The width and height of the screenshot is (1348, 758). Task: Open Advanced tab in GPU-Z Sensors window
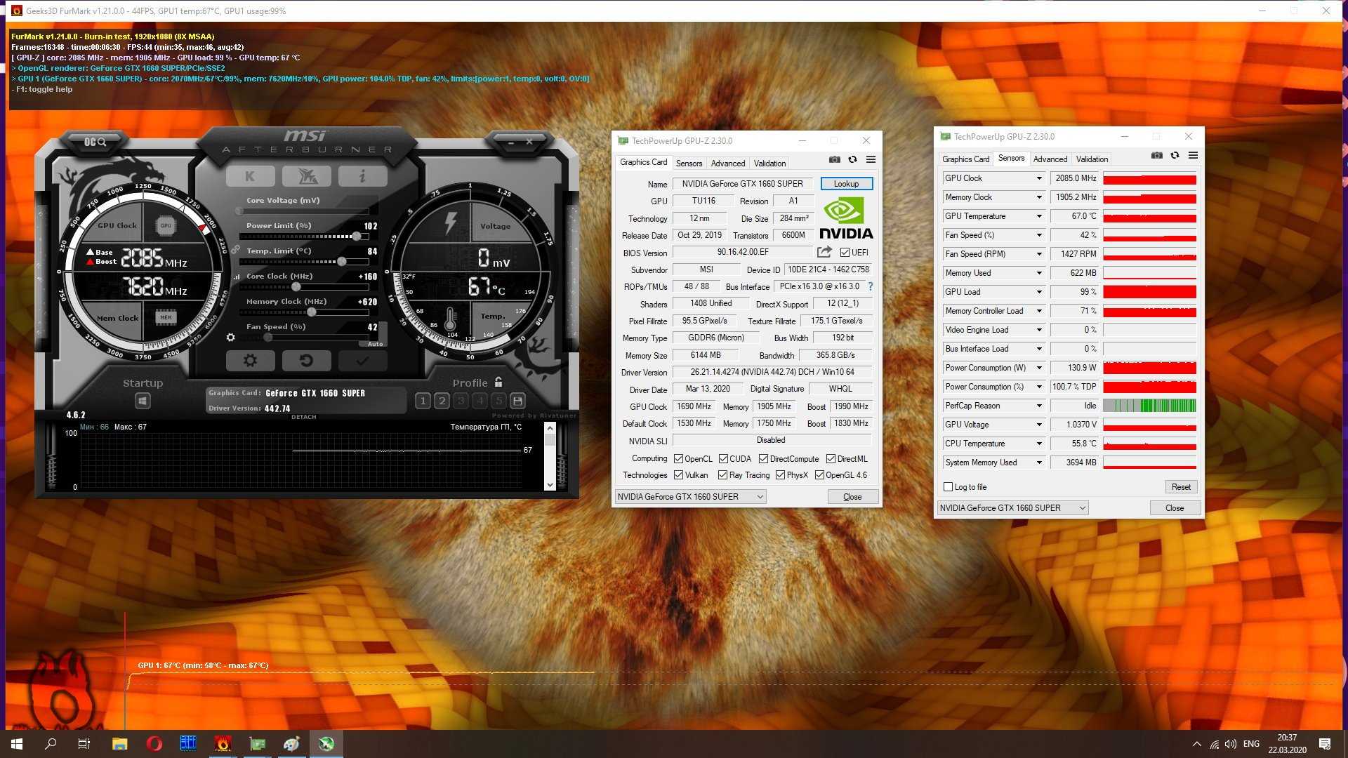(x=1050, y=159)
